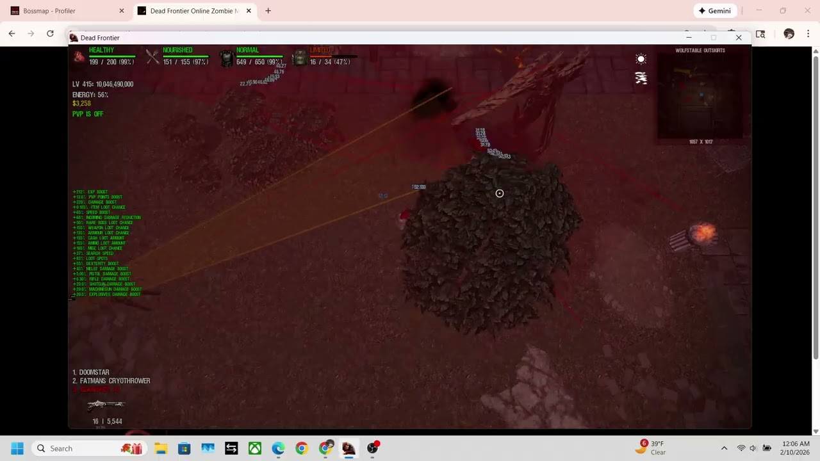820x461 pixels.
Task: Click the health heart icon in HUD
Action: point(79,57)
